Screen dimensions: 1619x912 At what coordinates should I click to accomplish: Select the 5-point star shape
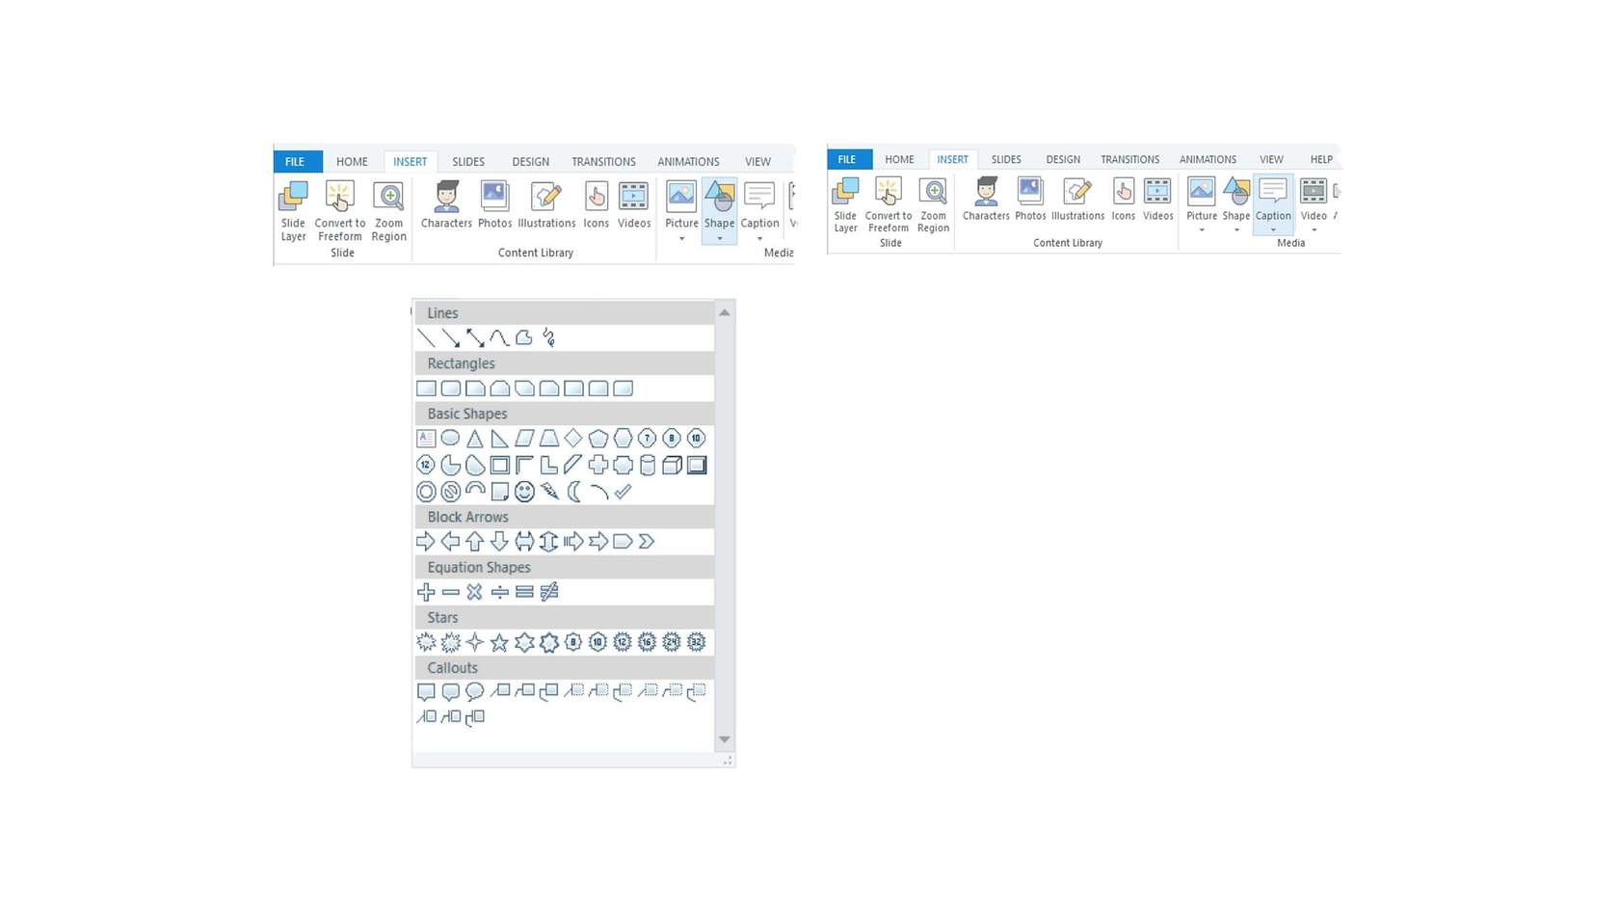[499, 642]
